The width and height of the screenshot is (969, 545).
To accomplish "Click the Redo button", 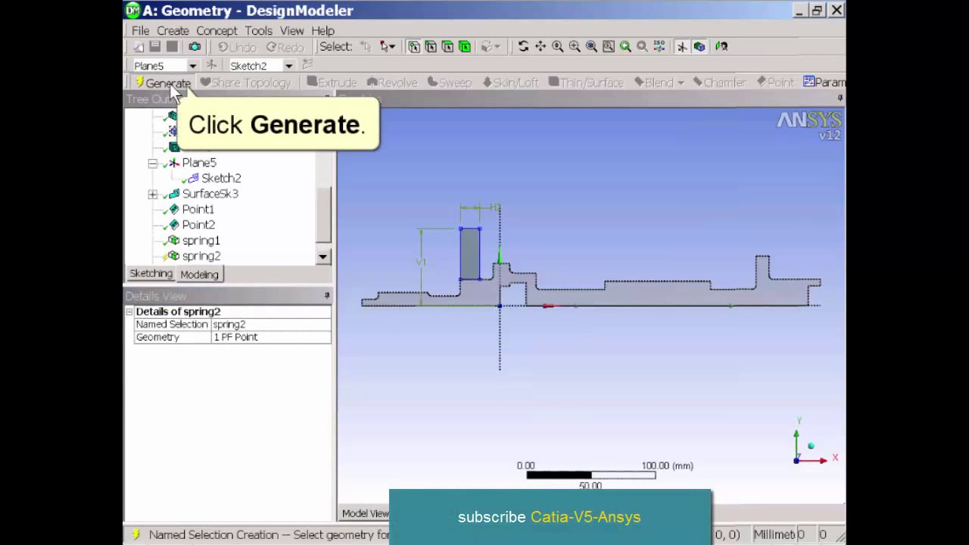I will 285,47.
